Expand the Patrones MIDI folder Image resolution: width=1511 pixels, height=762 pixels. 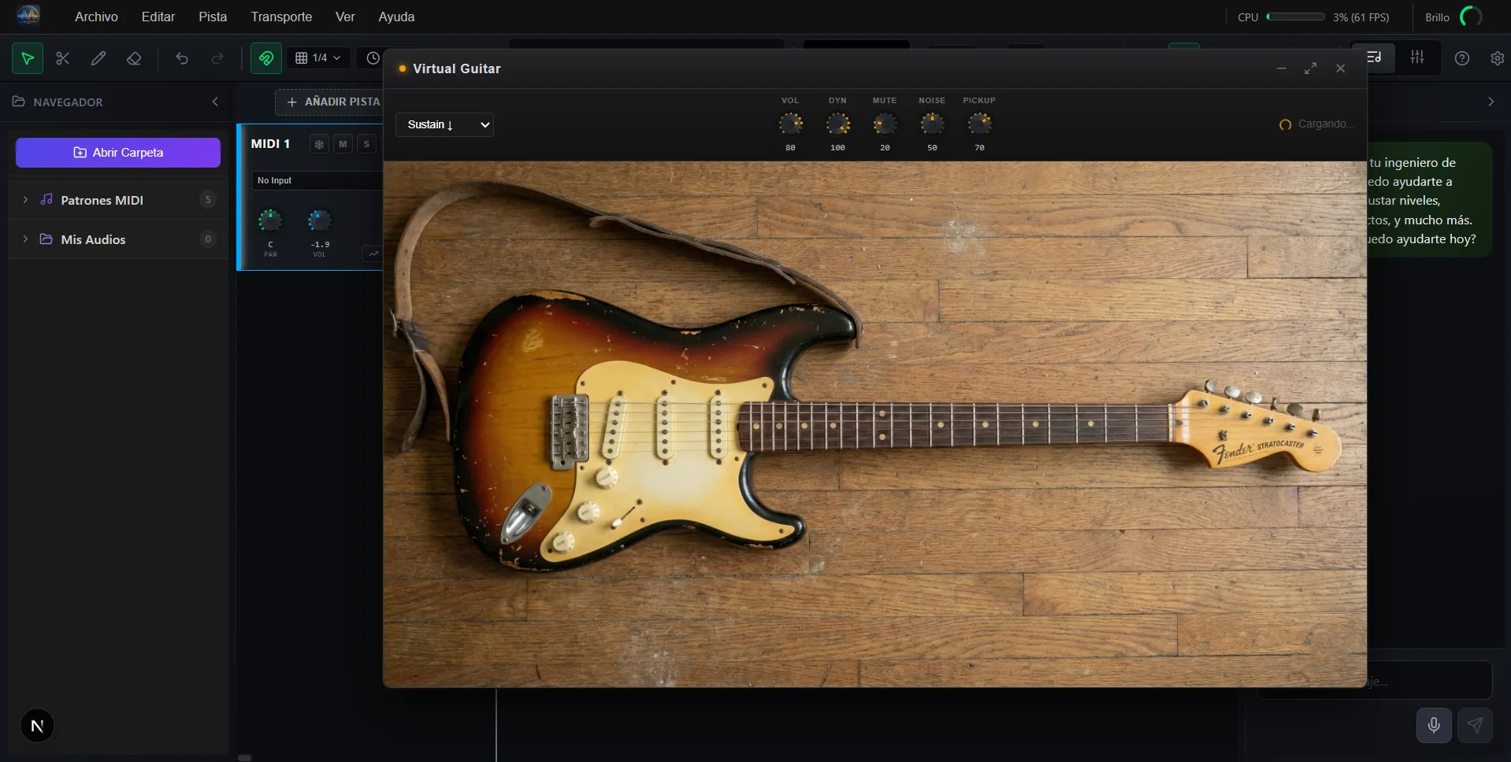[25, 200]
